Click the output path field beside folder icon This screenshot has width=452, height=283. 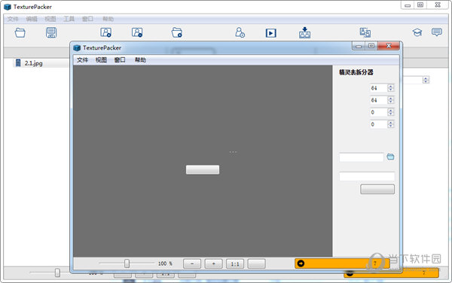pyautogui.click(x=361, y=157)
